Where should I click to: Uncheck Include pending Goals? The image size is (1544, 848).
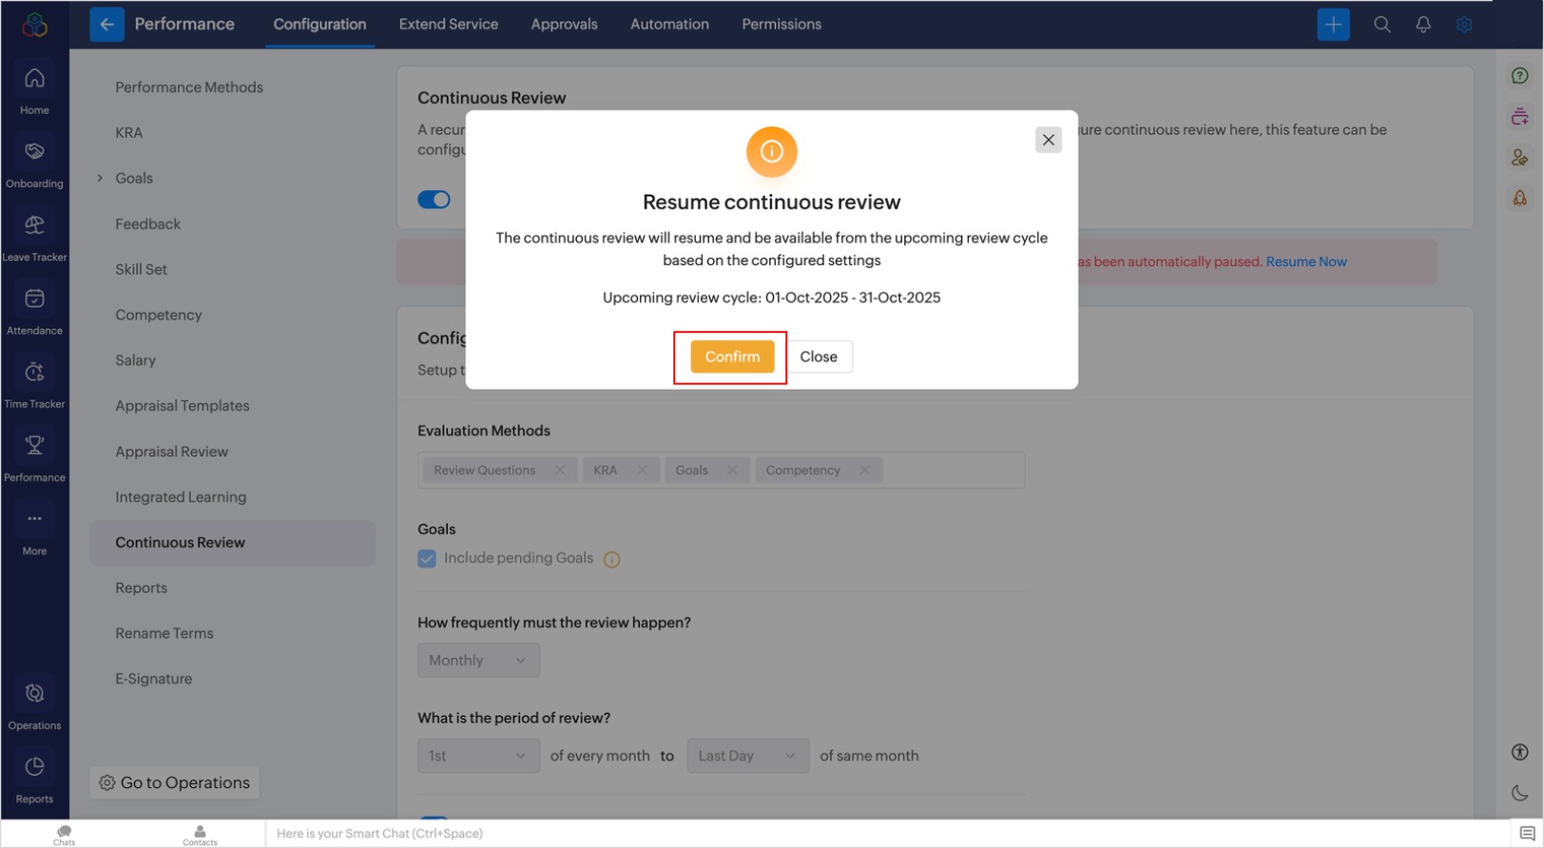(x=427, y=559)
